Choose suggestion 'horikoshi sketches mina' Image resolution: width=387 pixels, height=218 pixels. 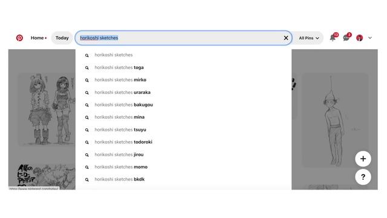point(184,117)
